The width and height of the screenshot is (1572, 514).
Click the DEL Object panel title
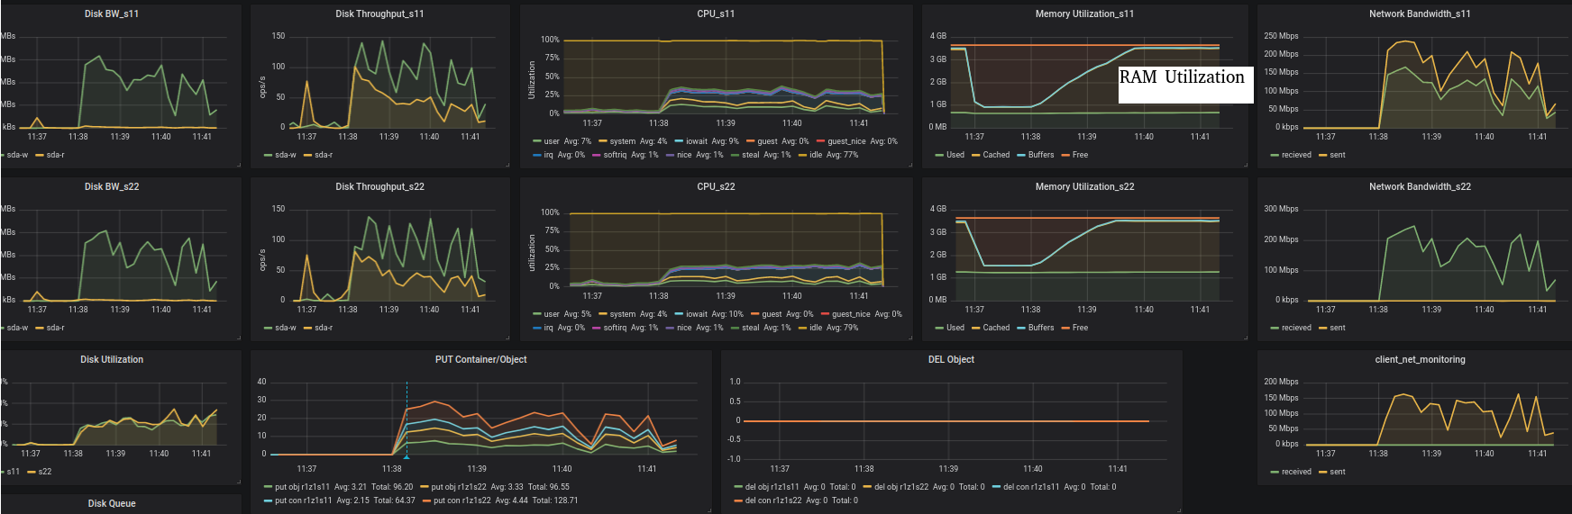click(x=951, y=359)
